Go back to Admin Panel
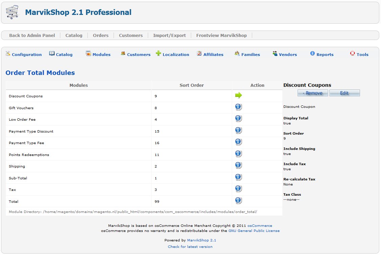This screenshot has height=256, width=381. 32,36
